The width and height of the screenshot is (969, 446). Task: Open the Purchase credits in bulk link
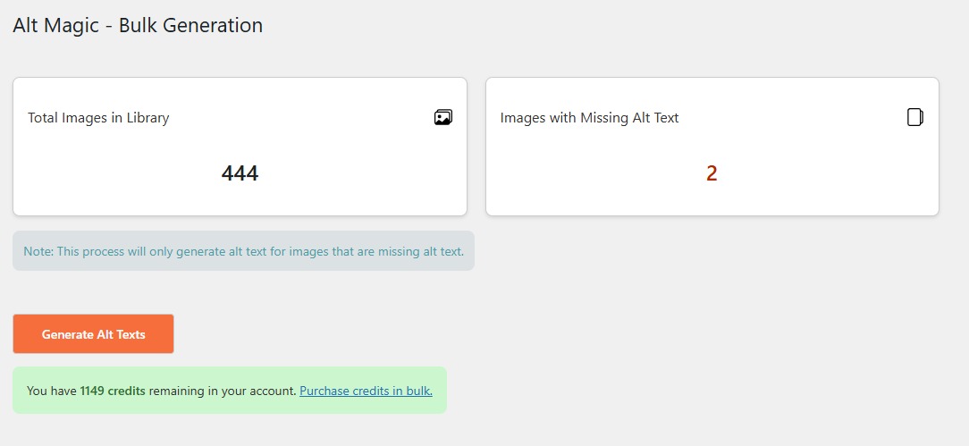(366, 391)
